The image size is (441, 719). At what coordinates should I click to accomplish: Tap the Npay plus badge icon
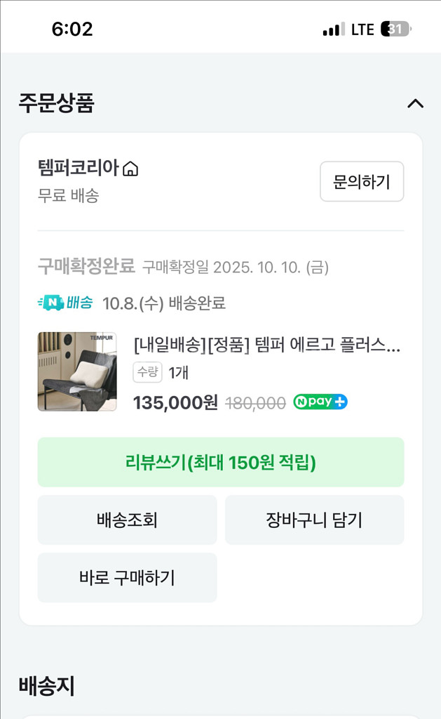[x=320, y=402]
